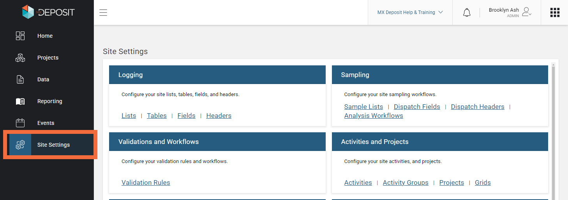Click the Home dashboard icon
Image resolution: width=568 pixels, height=200 pixels.
[20, 36]
